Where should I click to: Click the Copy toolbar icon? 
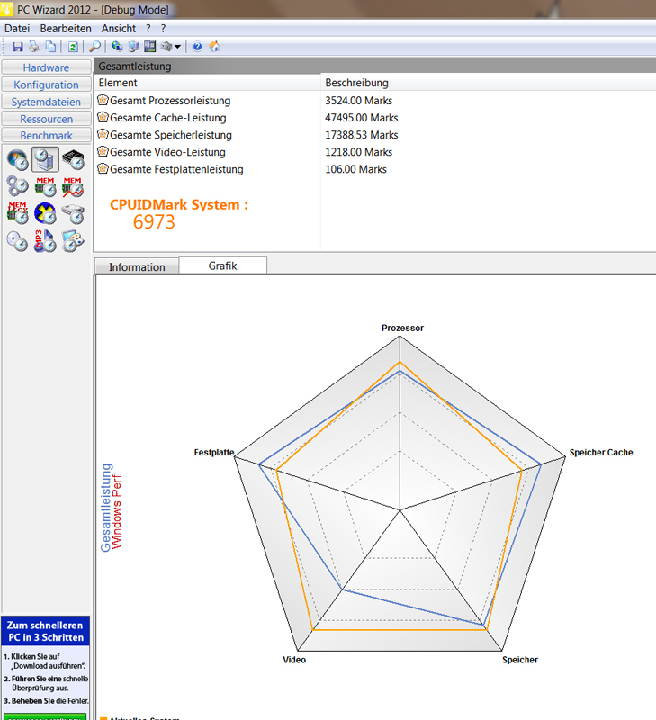tap(51, 47)
